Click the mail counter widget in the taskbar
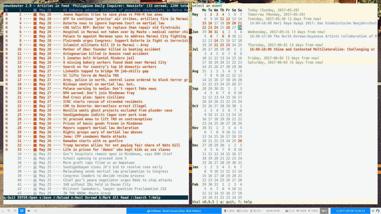This screenshot has height=214, width=381. 324,211
